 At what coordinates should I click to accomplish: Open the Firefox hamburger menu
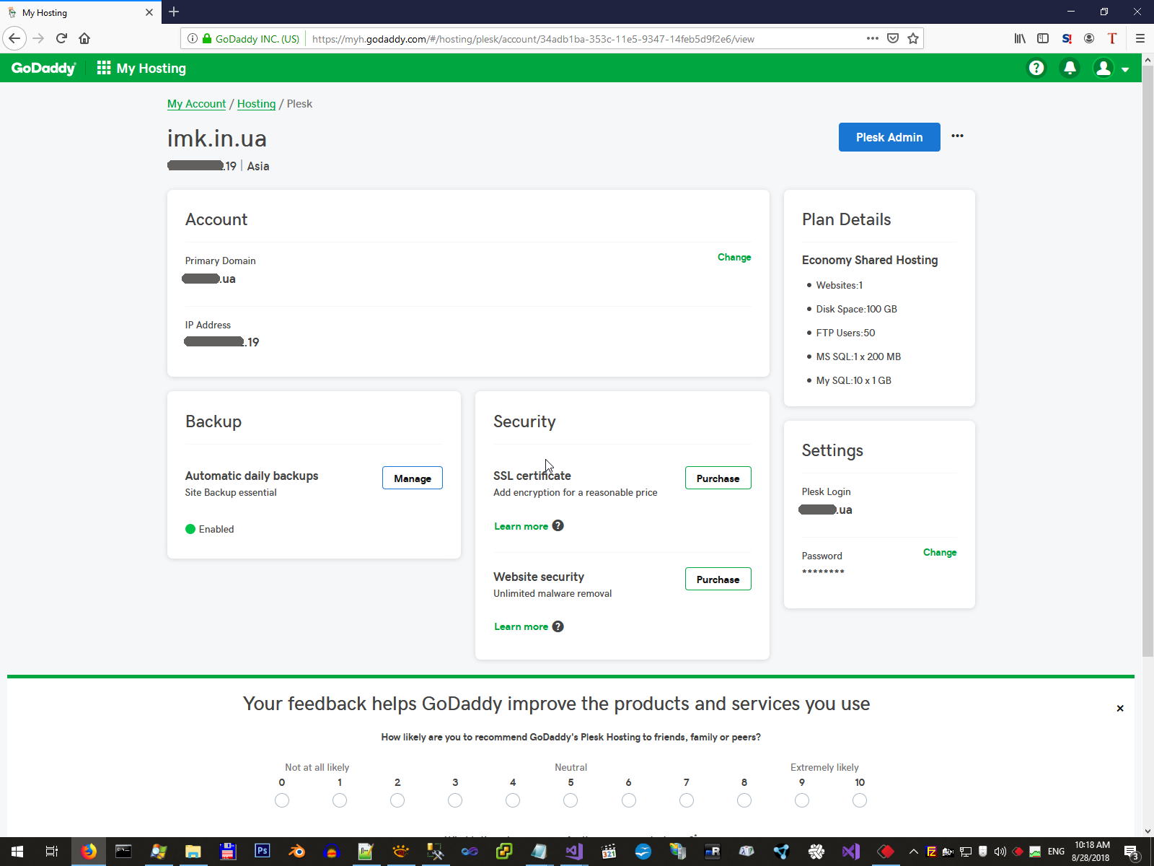pos(1140,38)
